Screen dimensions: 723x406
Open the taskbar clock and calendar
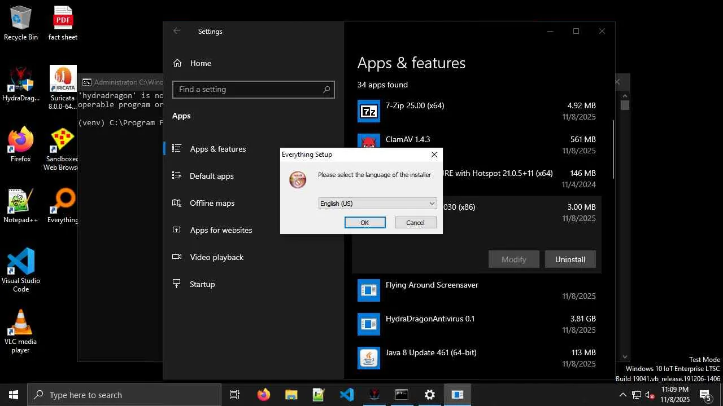click(675, 395)
